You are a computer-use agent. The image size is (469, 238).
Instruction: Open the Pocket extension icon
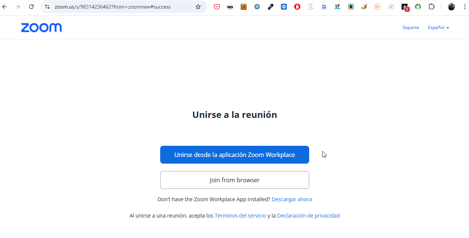coord(216,7)
